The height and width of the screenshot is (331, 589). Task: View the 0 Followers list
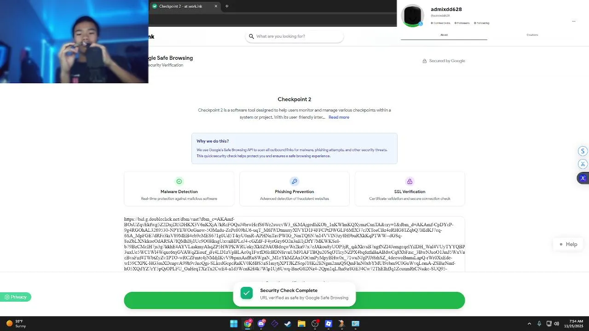click(462, 23)
